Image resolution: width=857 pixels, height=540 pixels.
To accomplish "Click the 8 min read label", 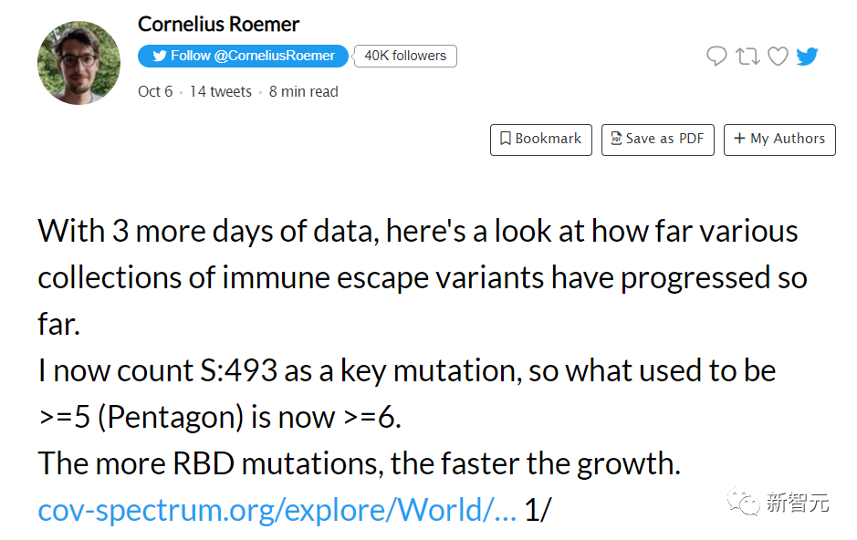I will coord(303,91).
